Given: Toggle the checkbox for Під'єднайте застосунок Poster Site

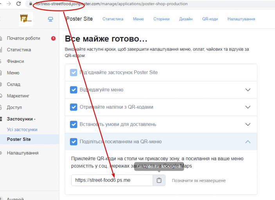Looking at the screenshot, I should (x=74, y=72).
